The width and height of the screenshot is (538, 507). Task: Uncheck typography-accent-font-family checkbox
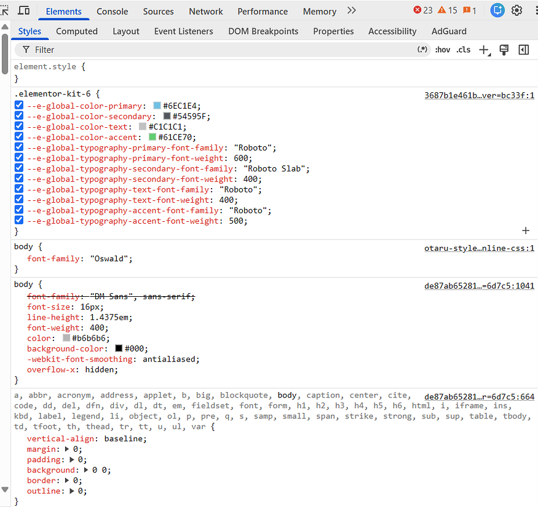(x=19, y=210)
